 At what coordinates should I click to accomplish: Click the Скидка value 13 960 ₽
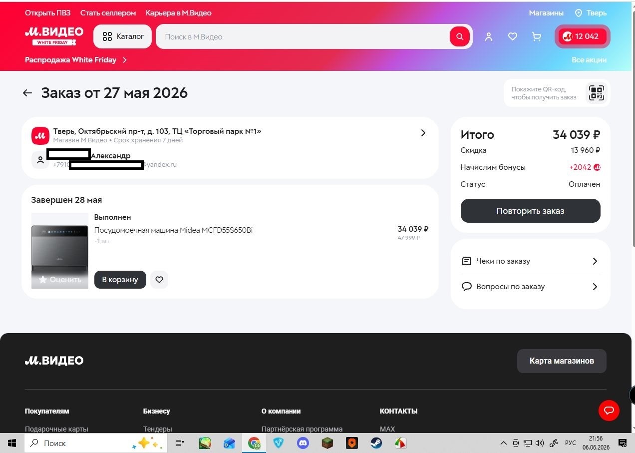[586, 150]
